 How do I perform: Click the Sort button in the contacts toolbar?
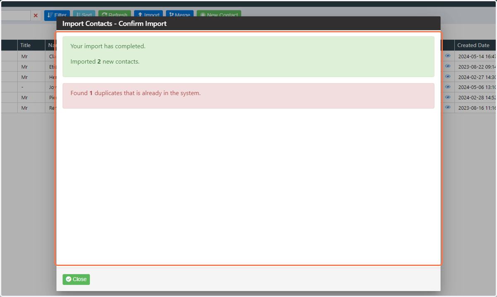84,15
